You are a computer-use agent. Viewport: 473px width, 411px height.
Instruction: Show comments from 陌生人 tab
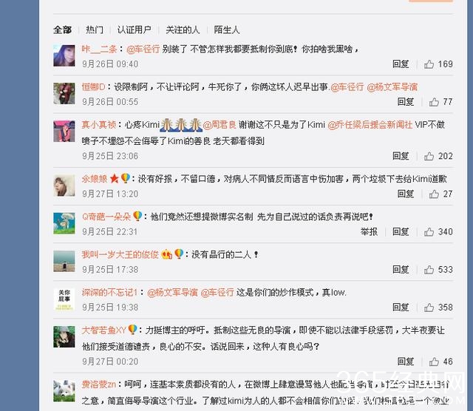click(227, 30)
